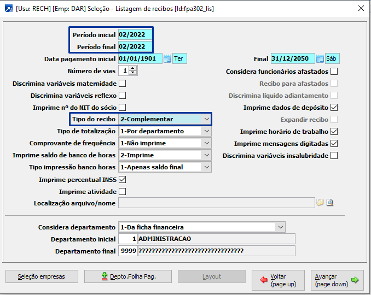Uncheck Imprime mensagens digitadas
The height and width of the screenshot is (295, 371).
334,144
